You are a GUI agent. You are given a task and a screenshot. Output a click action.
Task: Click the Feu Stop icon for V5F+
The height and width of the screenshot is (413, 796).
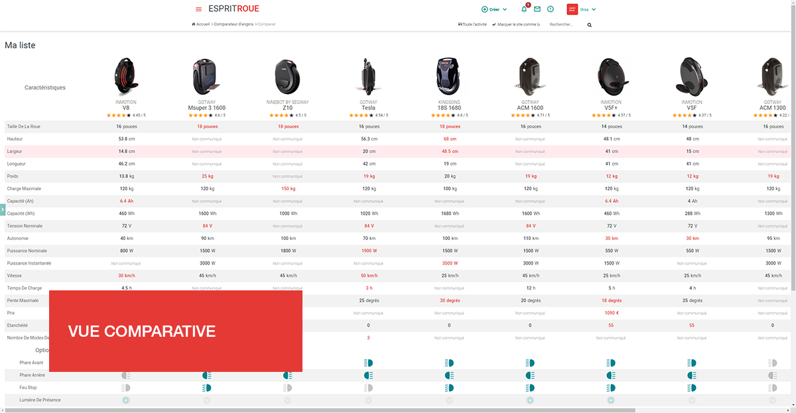click(x=611, y=388)
